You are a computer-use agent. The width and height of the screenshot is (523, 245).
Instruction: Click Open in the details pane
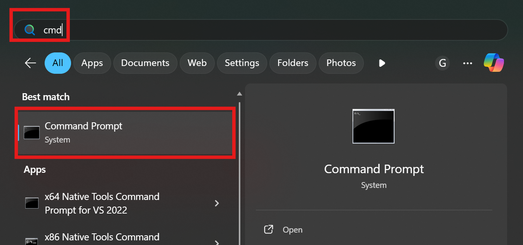(292, 230)
